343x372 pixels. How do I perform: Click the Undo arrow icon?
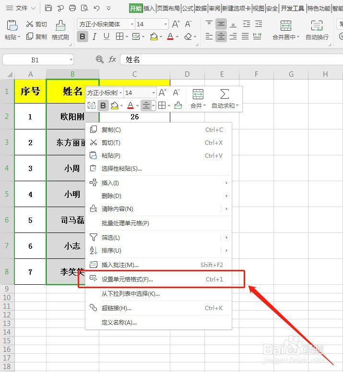pos(96,8)
